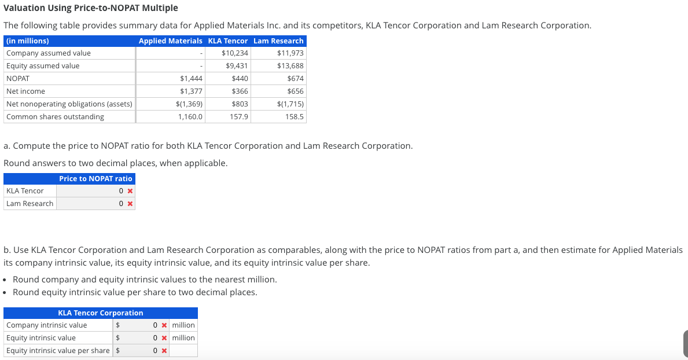Click the NOPAT row label

[17, 78]
